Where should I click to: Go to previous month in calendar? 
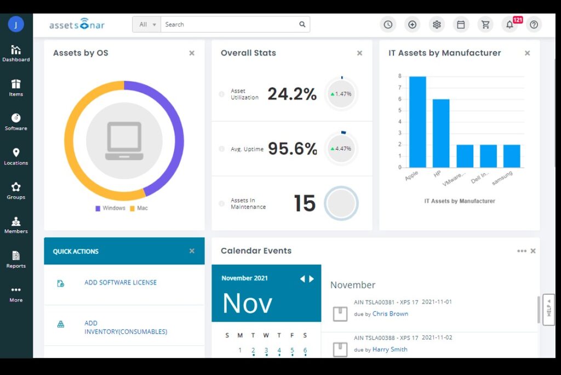click(x=302, y=279)
